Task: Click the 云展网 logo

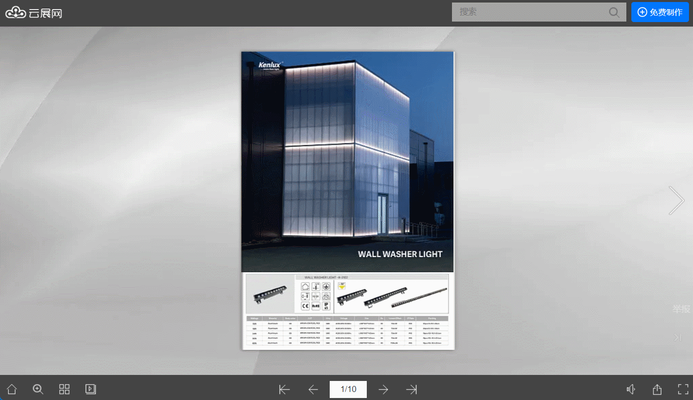Action: click(34, 13)
